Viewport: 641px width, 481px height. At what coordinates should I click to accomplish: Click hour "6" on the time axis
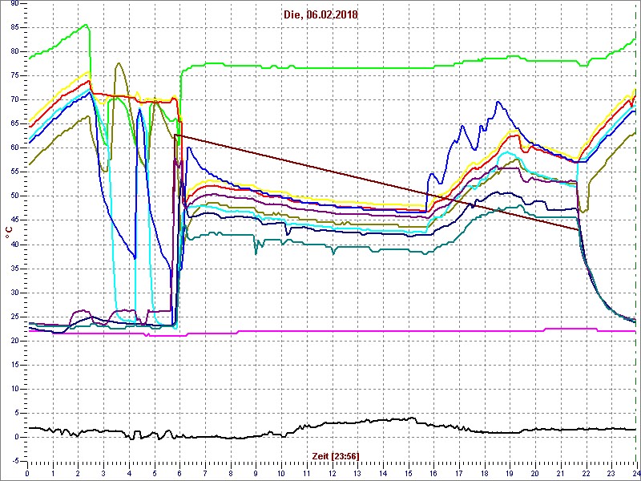tap(179, 471)
